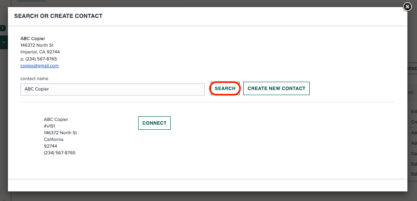Open the copies@gmail.com email link
Viewport: 417px width, 201px height.
[x=40, y=65]
